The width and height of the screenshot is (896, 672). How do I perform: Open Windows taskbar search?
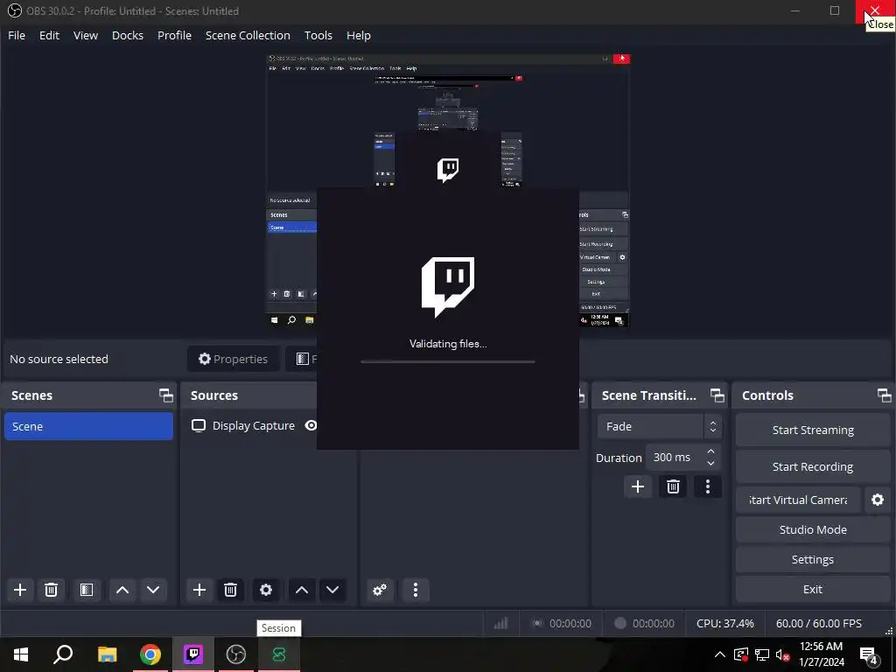point(63,654)
